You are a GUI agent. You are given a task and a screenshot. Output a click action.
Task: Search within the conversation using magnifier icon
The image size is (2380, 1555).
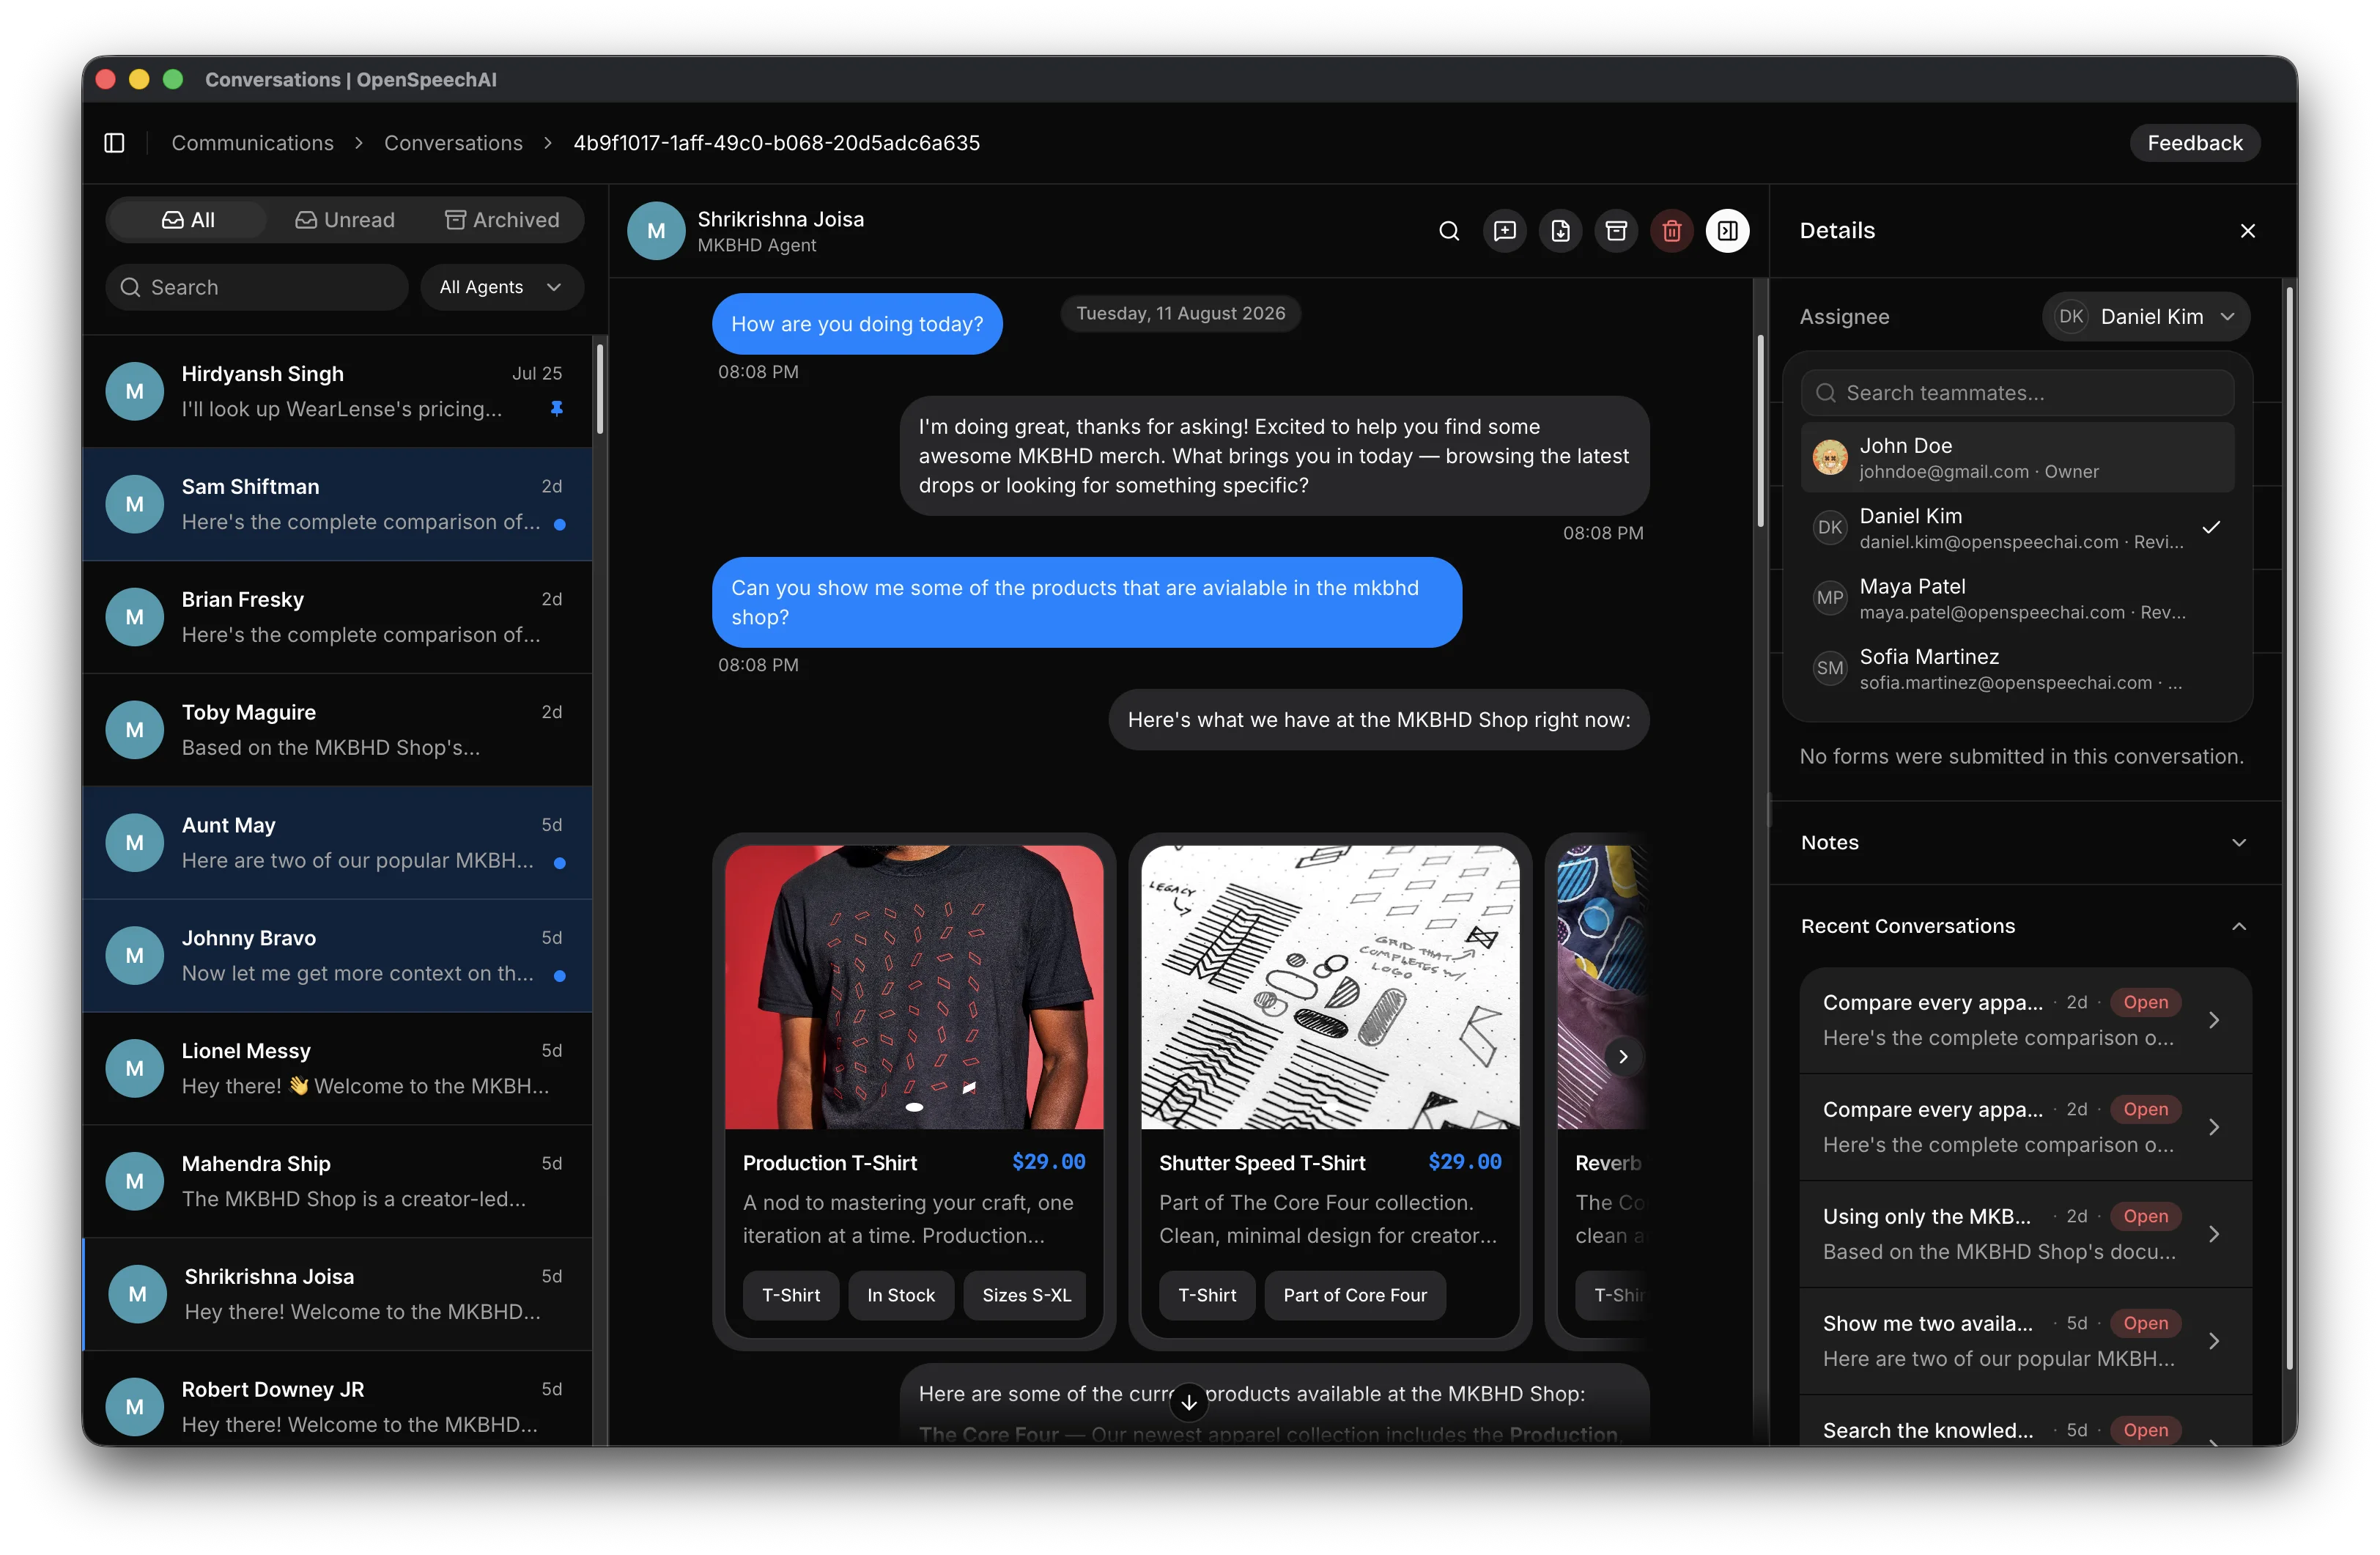(x=1449, y=231)
